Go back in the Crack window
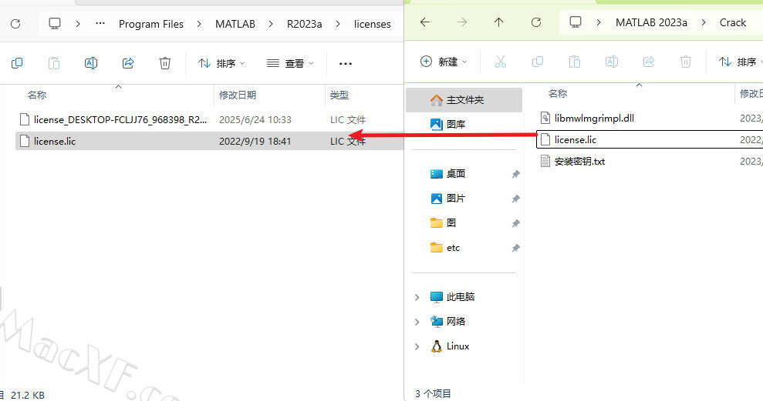 point(425,22)
